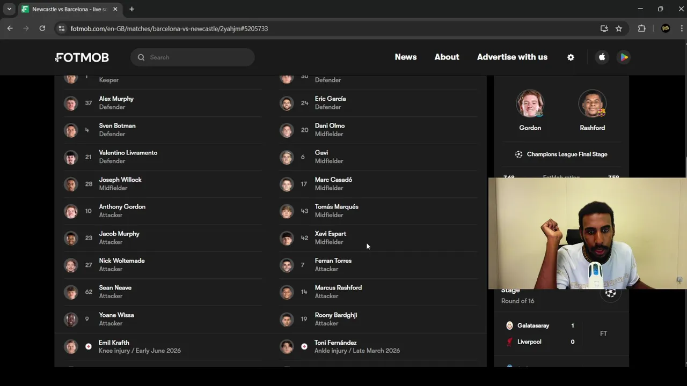Open the browser profile avatar
Image resolution: width=687 pixels, height=386 pixels.
[x=666, y=28]
